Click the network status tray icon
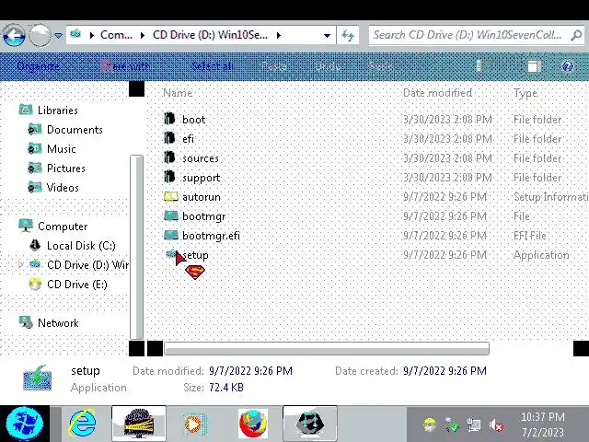 [474, 425]
